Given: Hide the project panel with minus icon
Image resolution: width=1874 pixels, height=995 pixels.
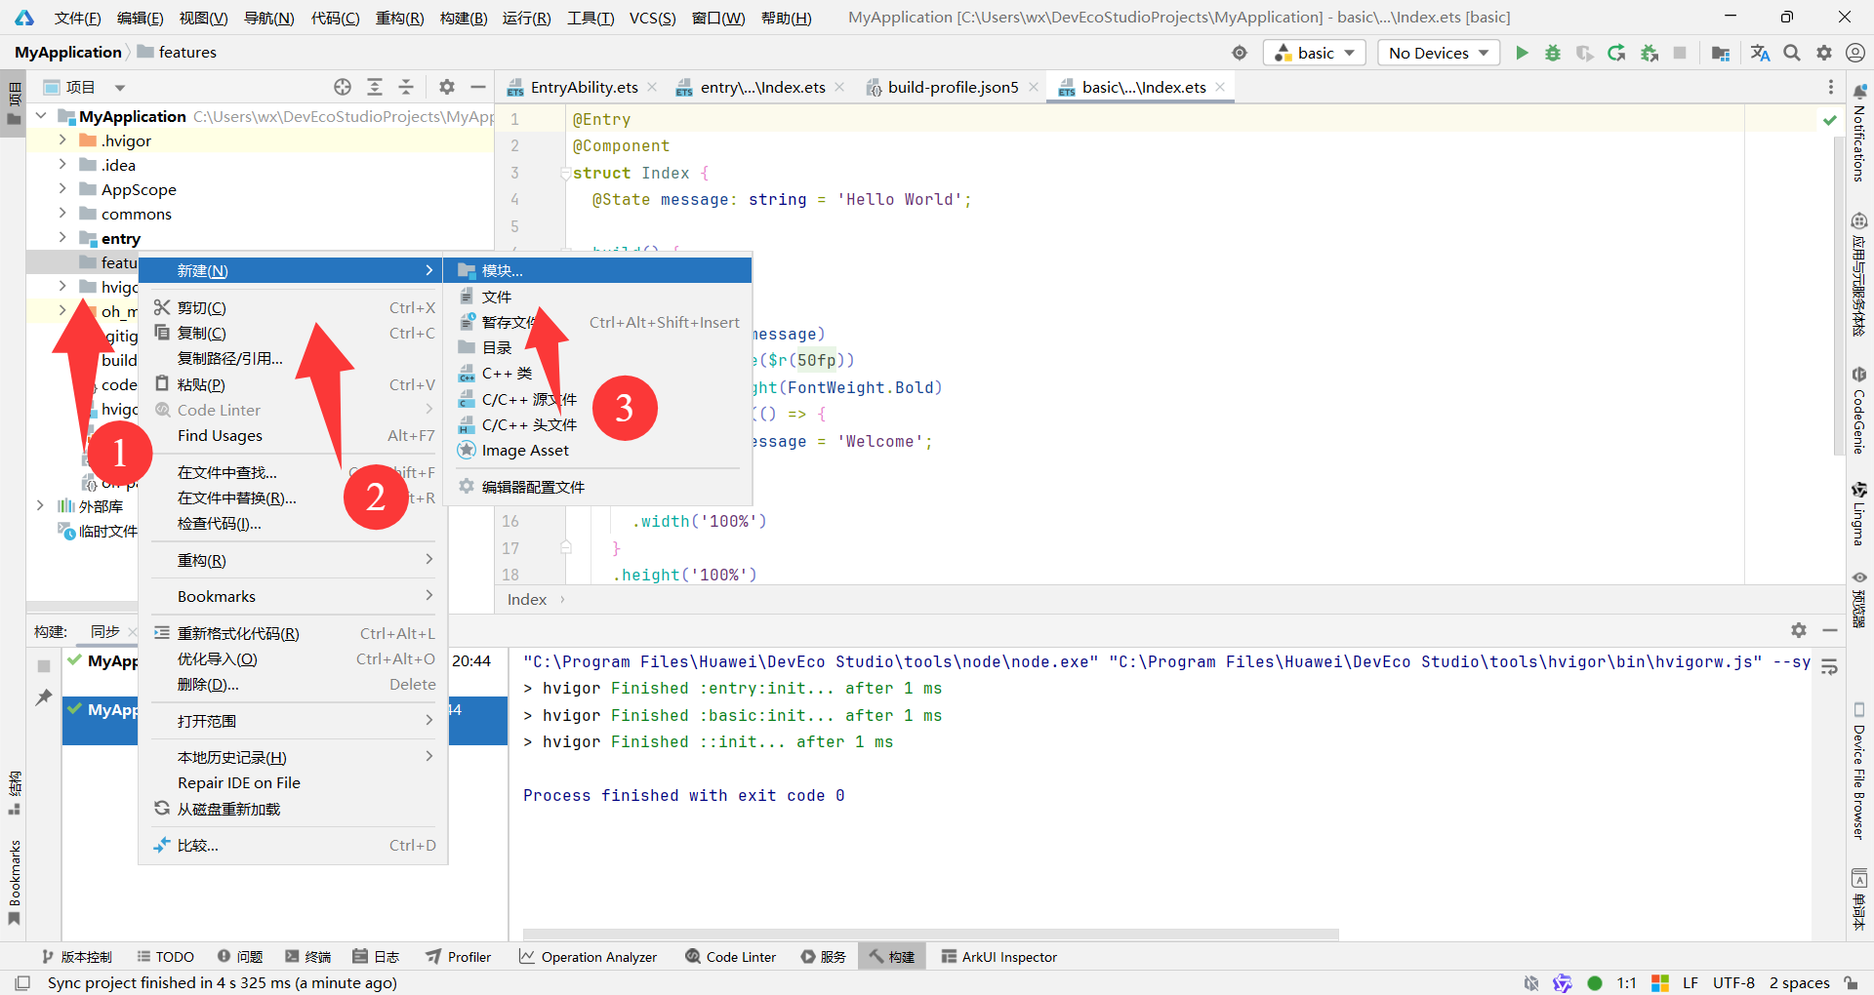Looking at the screenshot, I should 478,87.
